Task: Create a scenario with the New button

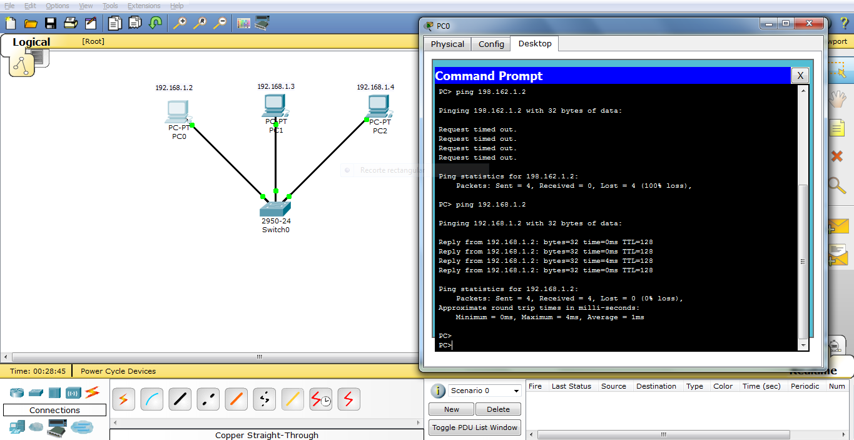Action: 450,409
